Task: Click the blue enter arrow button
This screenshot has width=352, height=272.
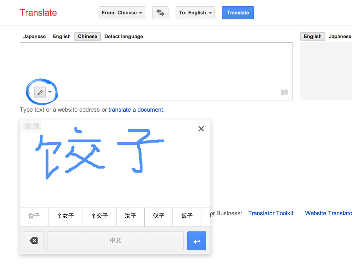Action: click(x=197, y=241)
